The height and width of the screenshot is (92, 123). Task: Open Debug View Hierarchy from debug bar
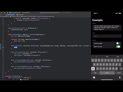(x=13, y=80)
